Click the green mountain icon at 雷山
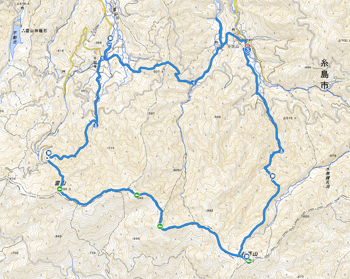Viewport: 350px width, 279px height. [59, 189]
